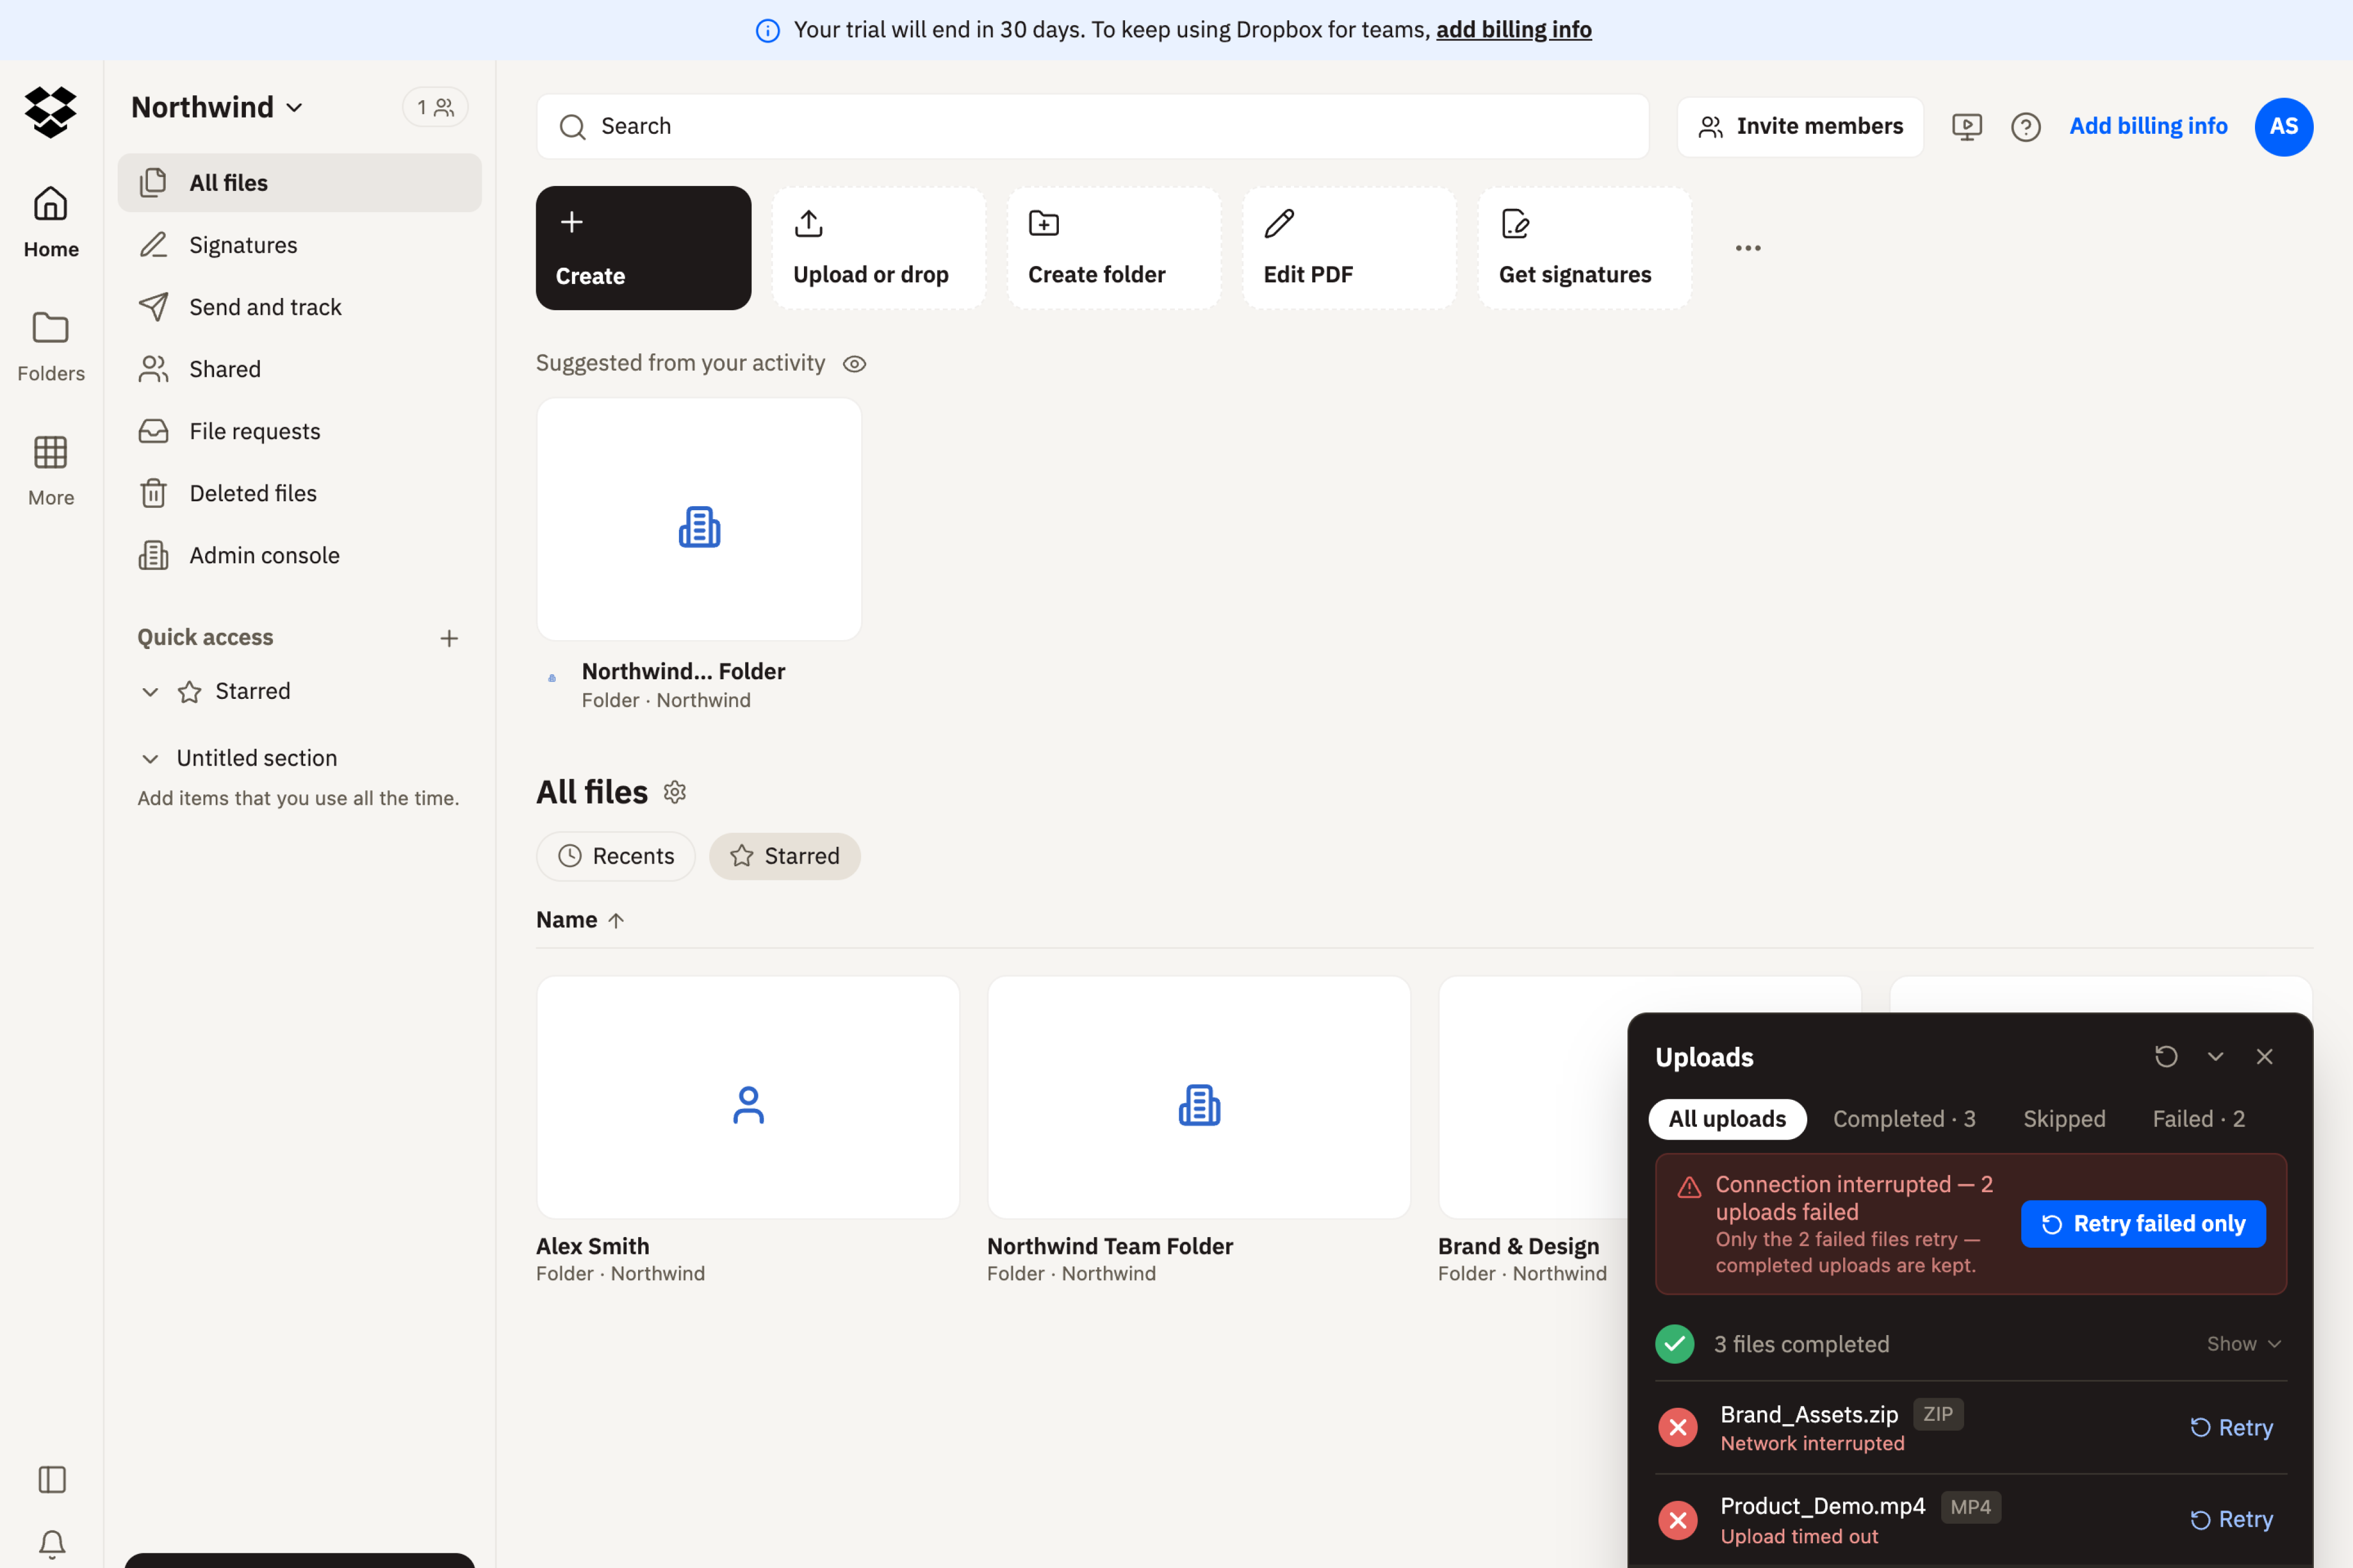Click the green completed checkmark icon
Image resolution: width=2353 pixels, height=1568 pixels.
click(x=1675, y=1344)
